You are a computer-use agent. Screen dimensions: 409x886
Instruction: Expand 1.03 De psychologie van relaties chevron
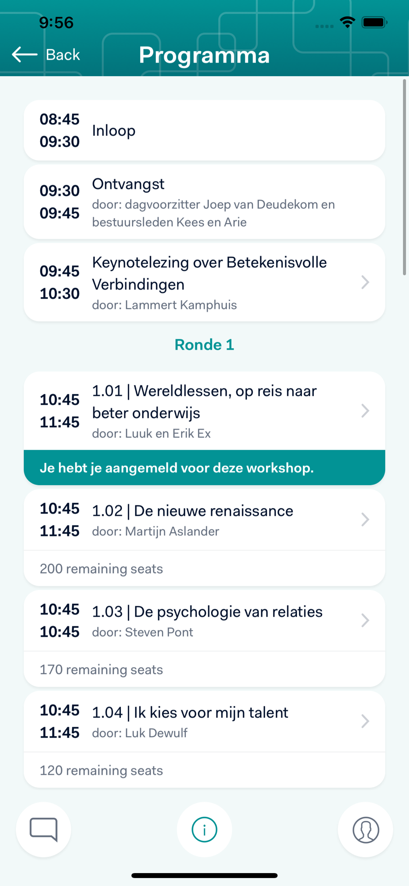pyautogui.click(x=365, y=620)
